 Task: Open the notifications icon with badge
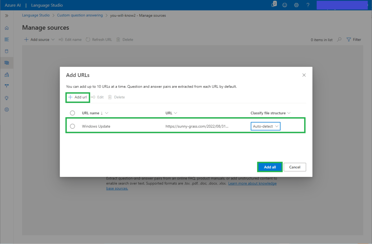tap(274, 5)
